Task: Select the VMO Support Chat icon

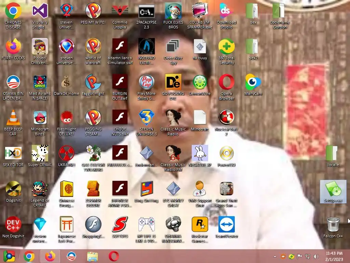Action: click(200, 194)
